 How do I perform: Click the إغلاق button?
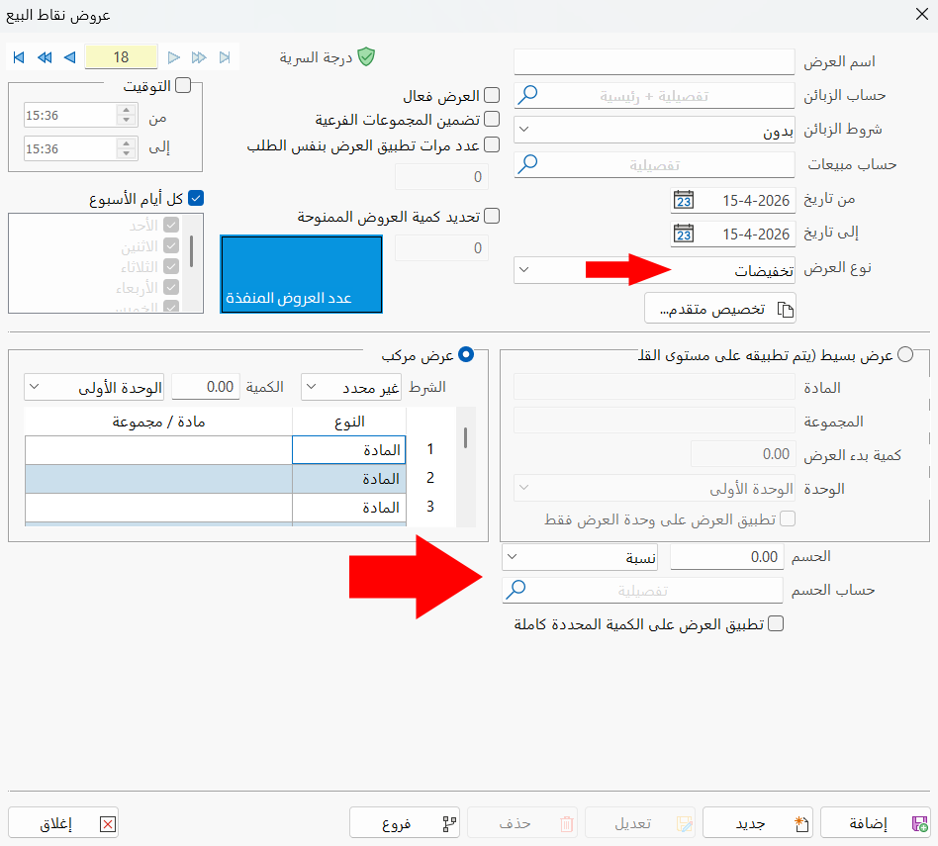click(x=63, y=823)
